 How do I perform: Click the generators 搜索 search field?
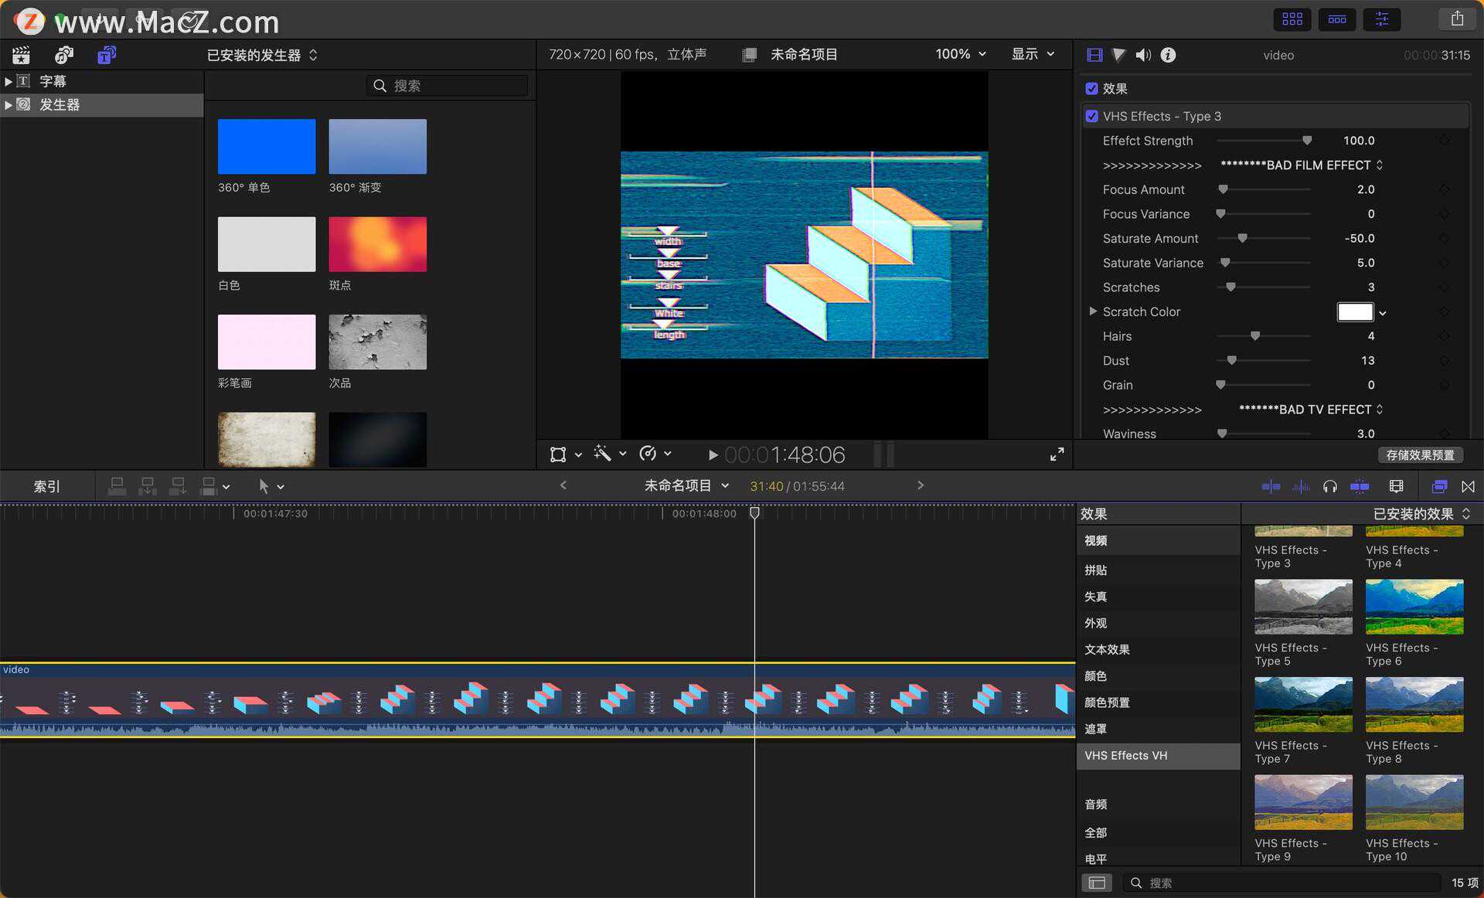pos(447,86)
